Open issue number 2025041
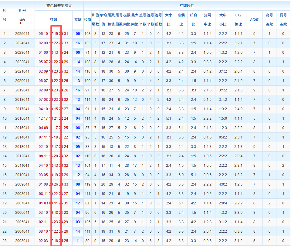This screenshot has height=246, width=291. pos(22,34)
